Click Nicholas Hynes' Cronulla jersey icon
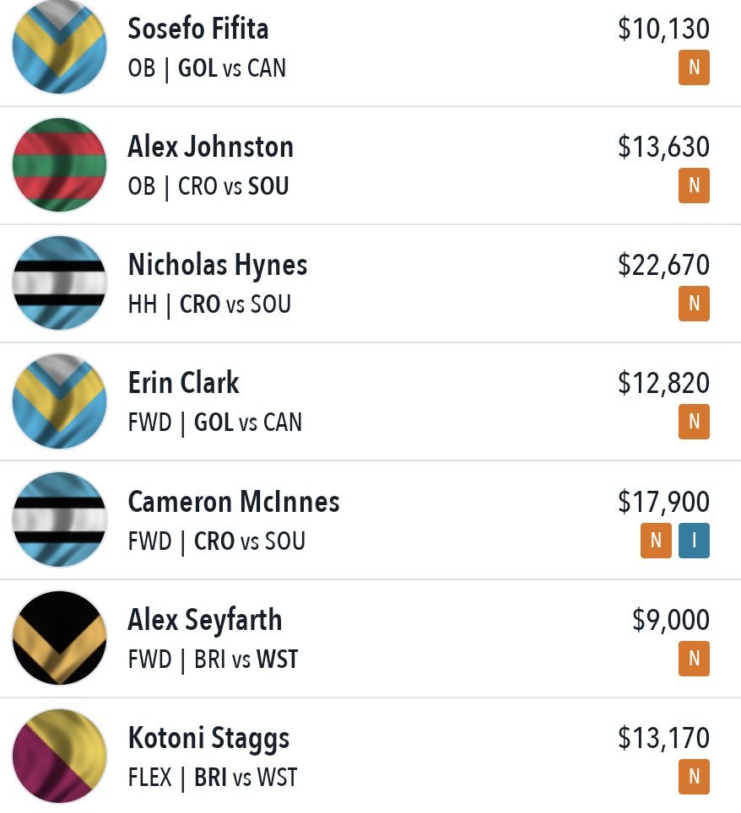The image size is (741, 813). point(59,283)
